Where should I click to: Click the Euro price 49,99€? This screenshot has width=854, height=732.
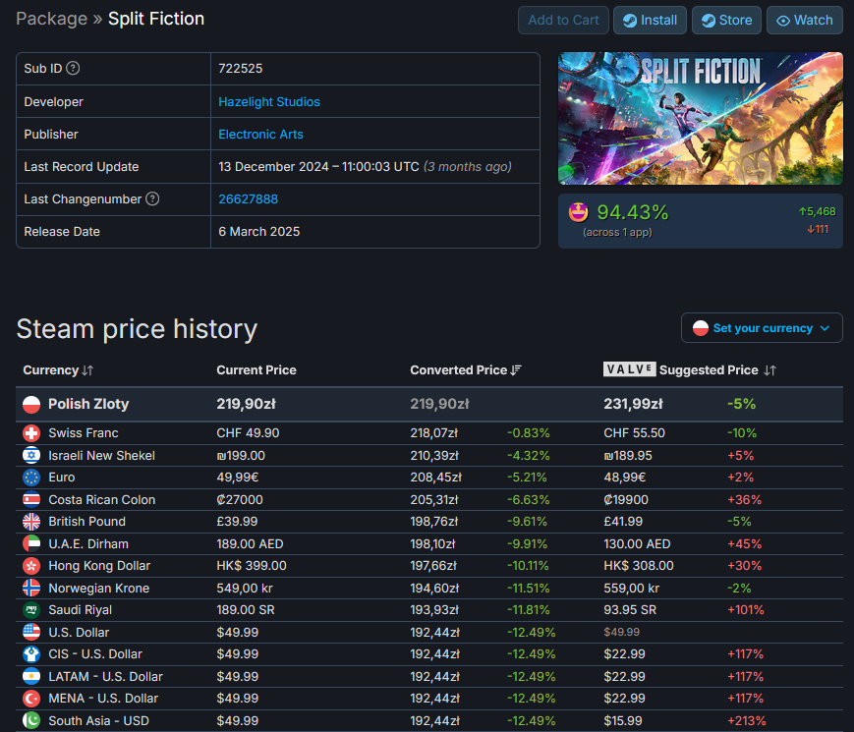pyautogui.click(x=238, y=478)
